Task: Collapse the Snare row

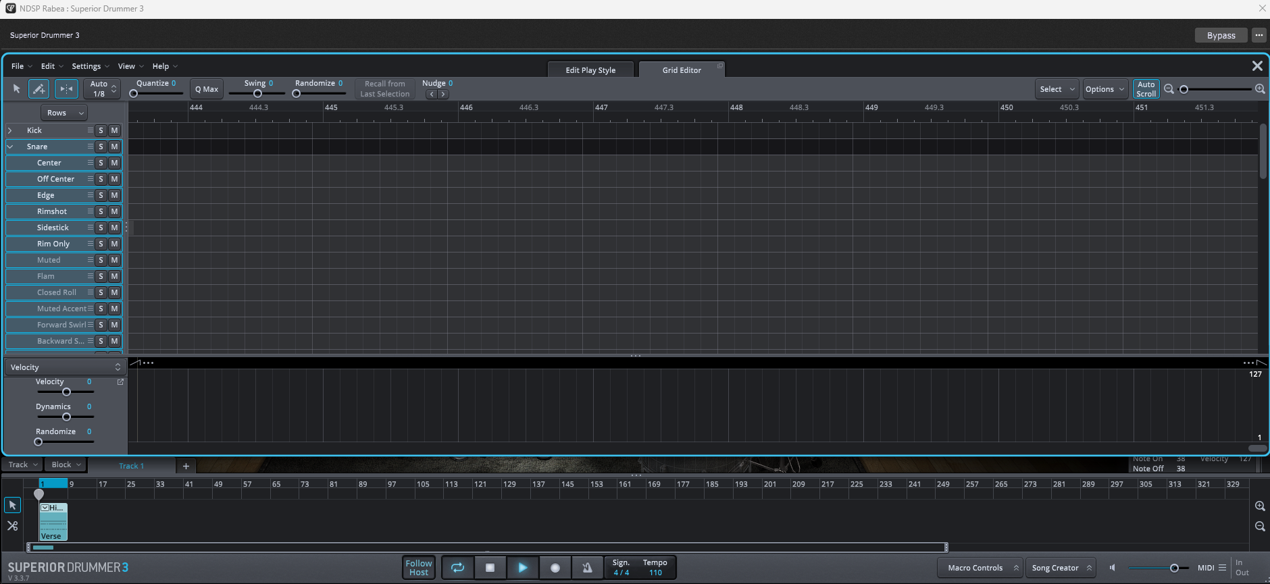Action: [x=9, y=147]
